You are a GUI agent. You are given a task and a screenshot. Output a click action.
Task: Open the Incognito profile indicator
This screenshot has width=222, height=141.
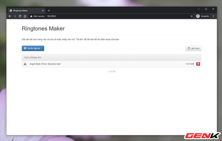coord(203,16)
